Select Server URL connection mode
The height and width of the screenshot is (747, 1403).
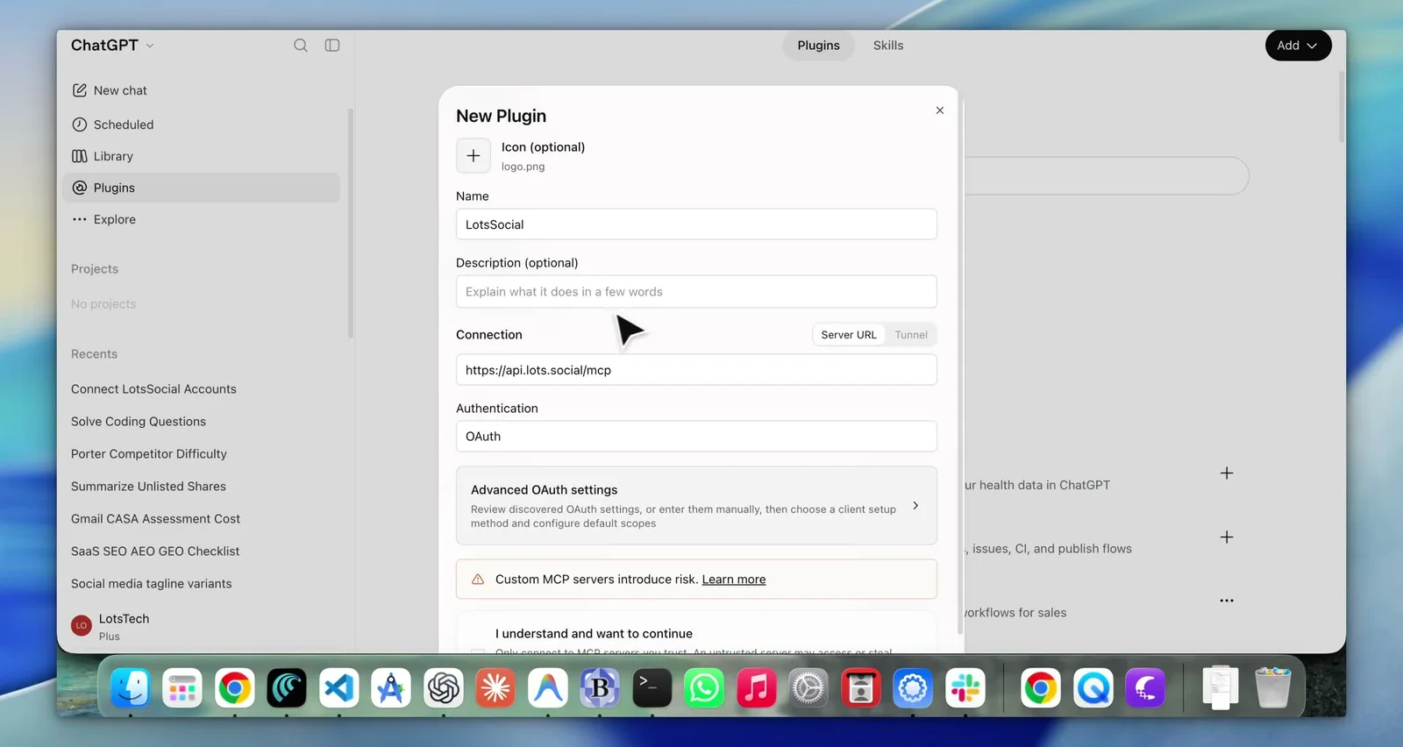click(849, 335)
